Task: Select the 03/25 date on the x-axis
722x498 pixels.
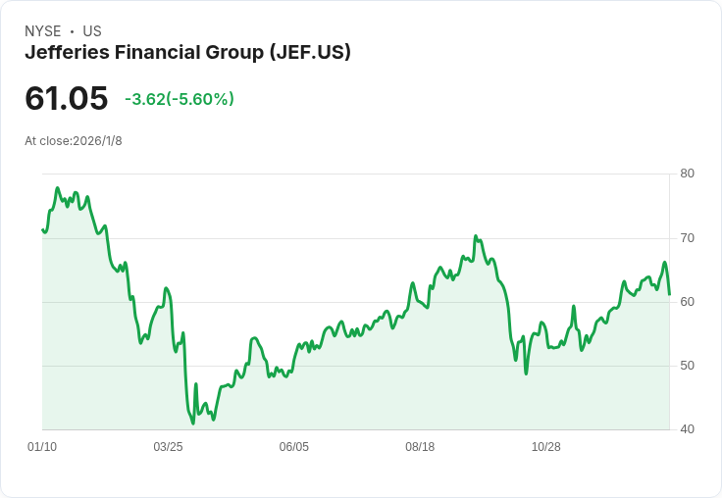Action: point(168,447)
